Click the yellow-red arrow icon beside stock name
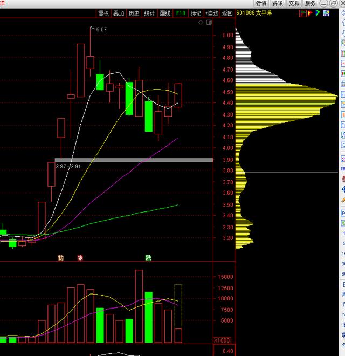 pyautogui.click(x=311, y=13)
